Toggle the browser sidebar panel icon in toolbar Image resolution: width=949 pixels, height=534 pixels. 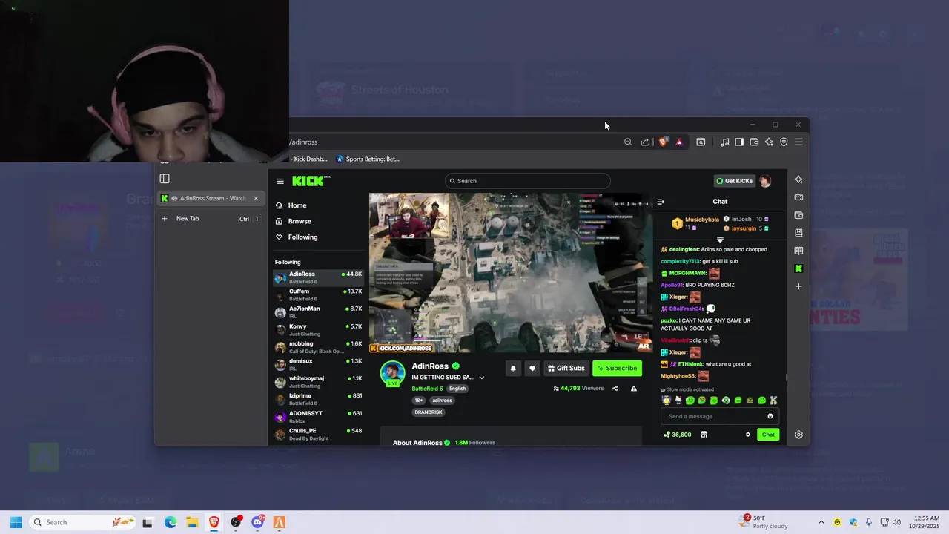739,142
